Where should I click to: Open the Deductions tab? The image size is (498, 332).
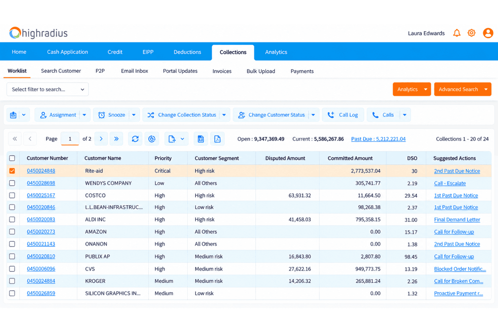click(187, 52)
